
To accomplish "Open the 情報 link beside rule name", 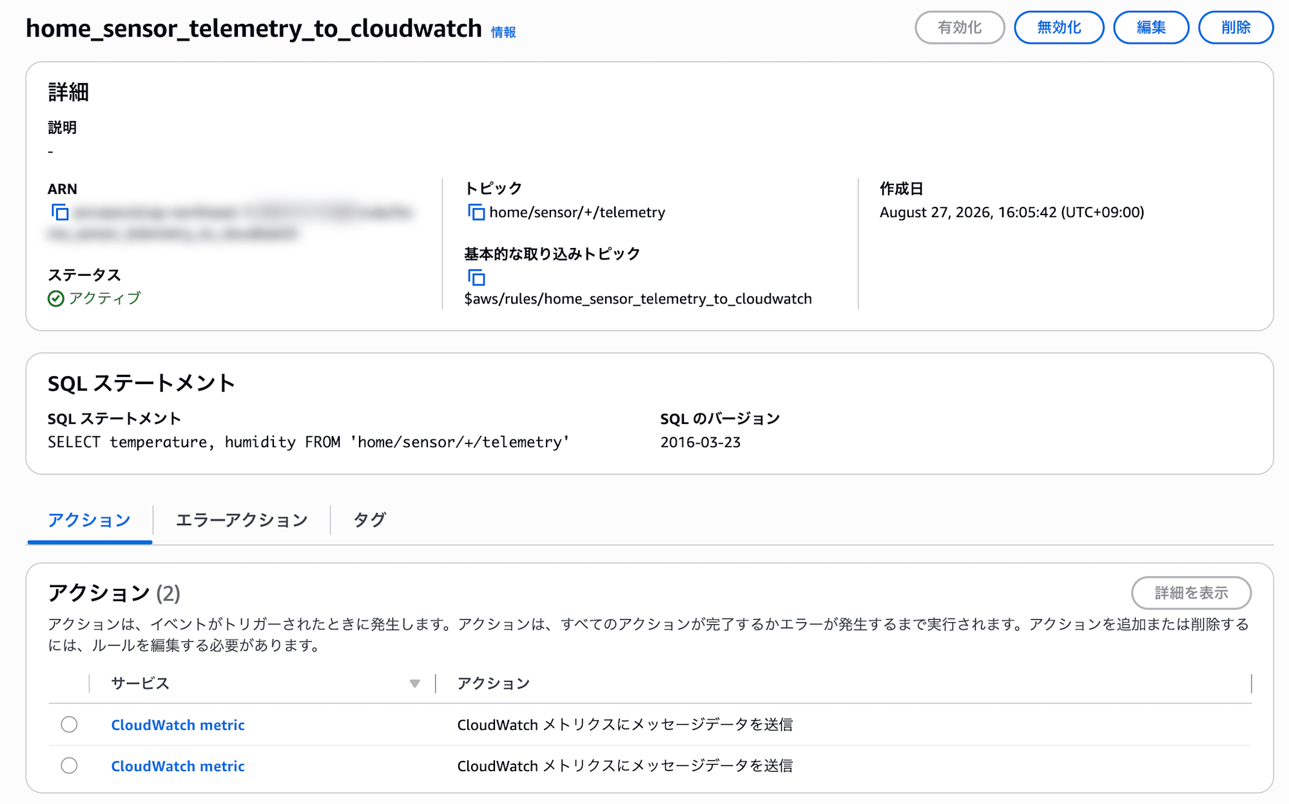I will coord(503,32).
